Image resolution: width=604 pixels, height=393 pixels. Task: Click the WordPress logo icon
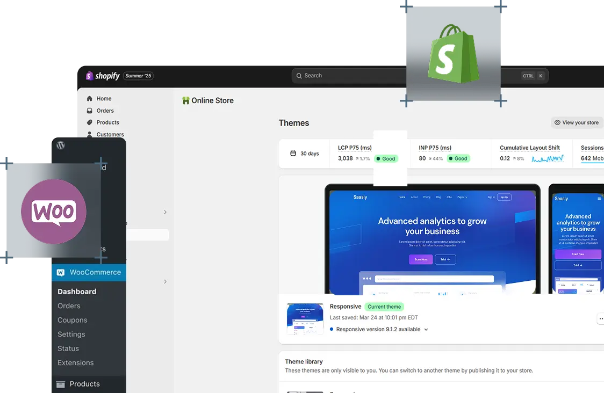coord(61,145)
